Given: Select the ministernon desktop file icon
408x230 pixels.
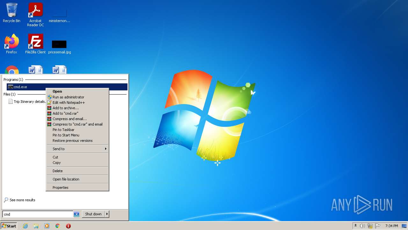Looking at the screenshot, I should click(x=59, y=15).
